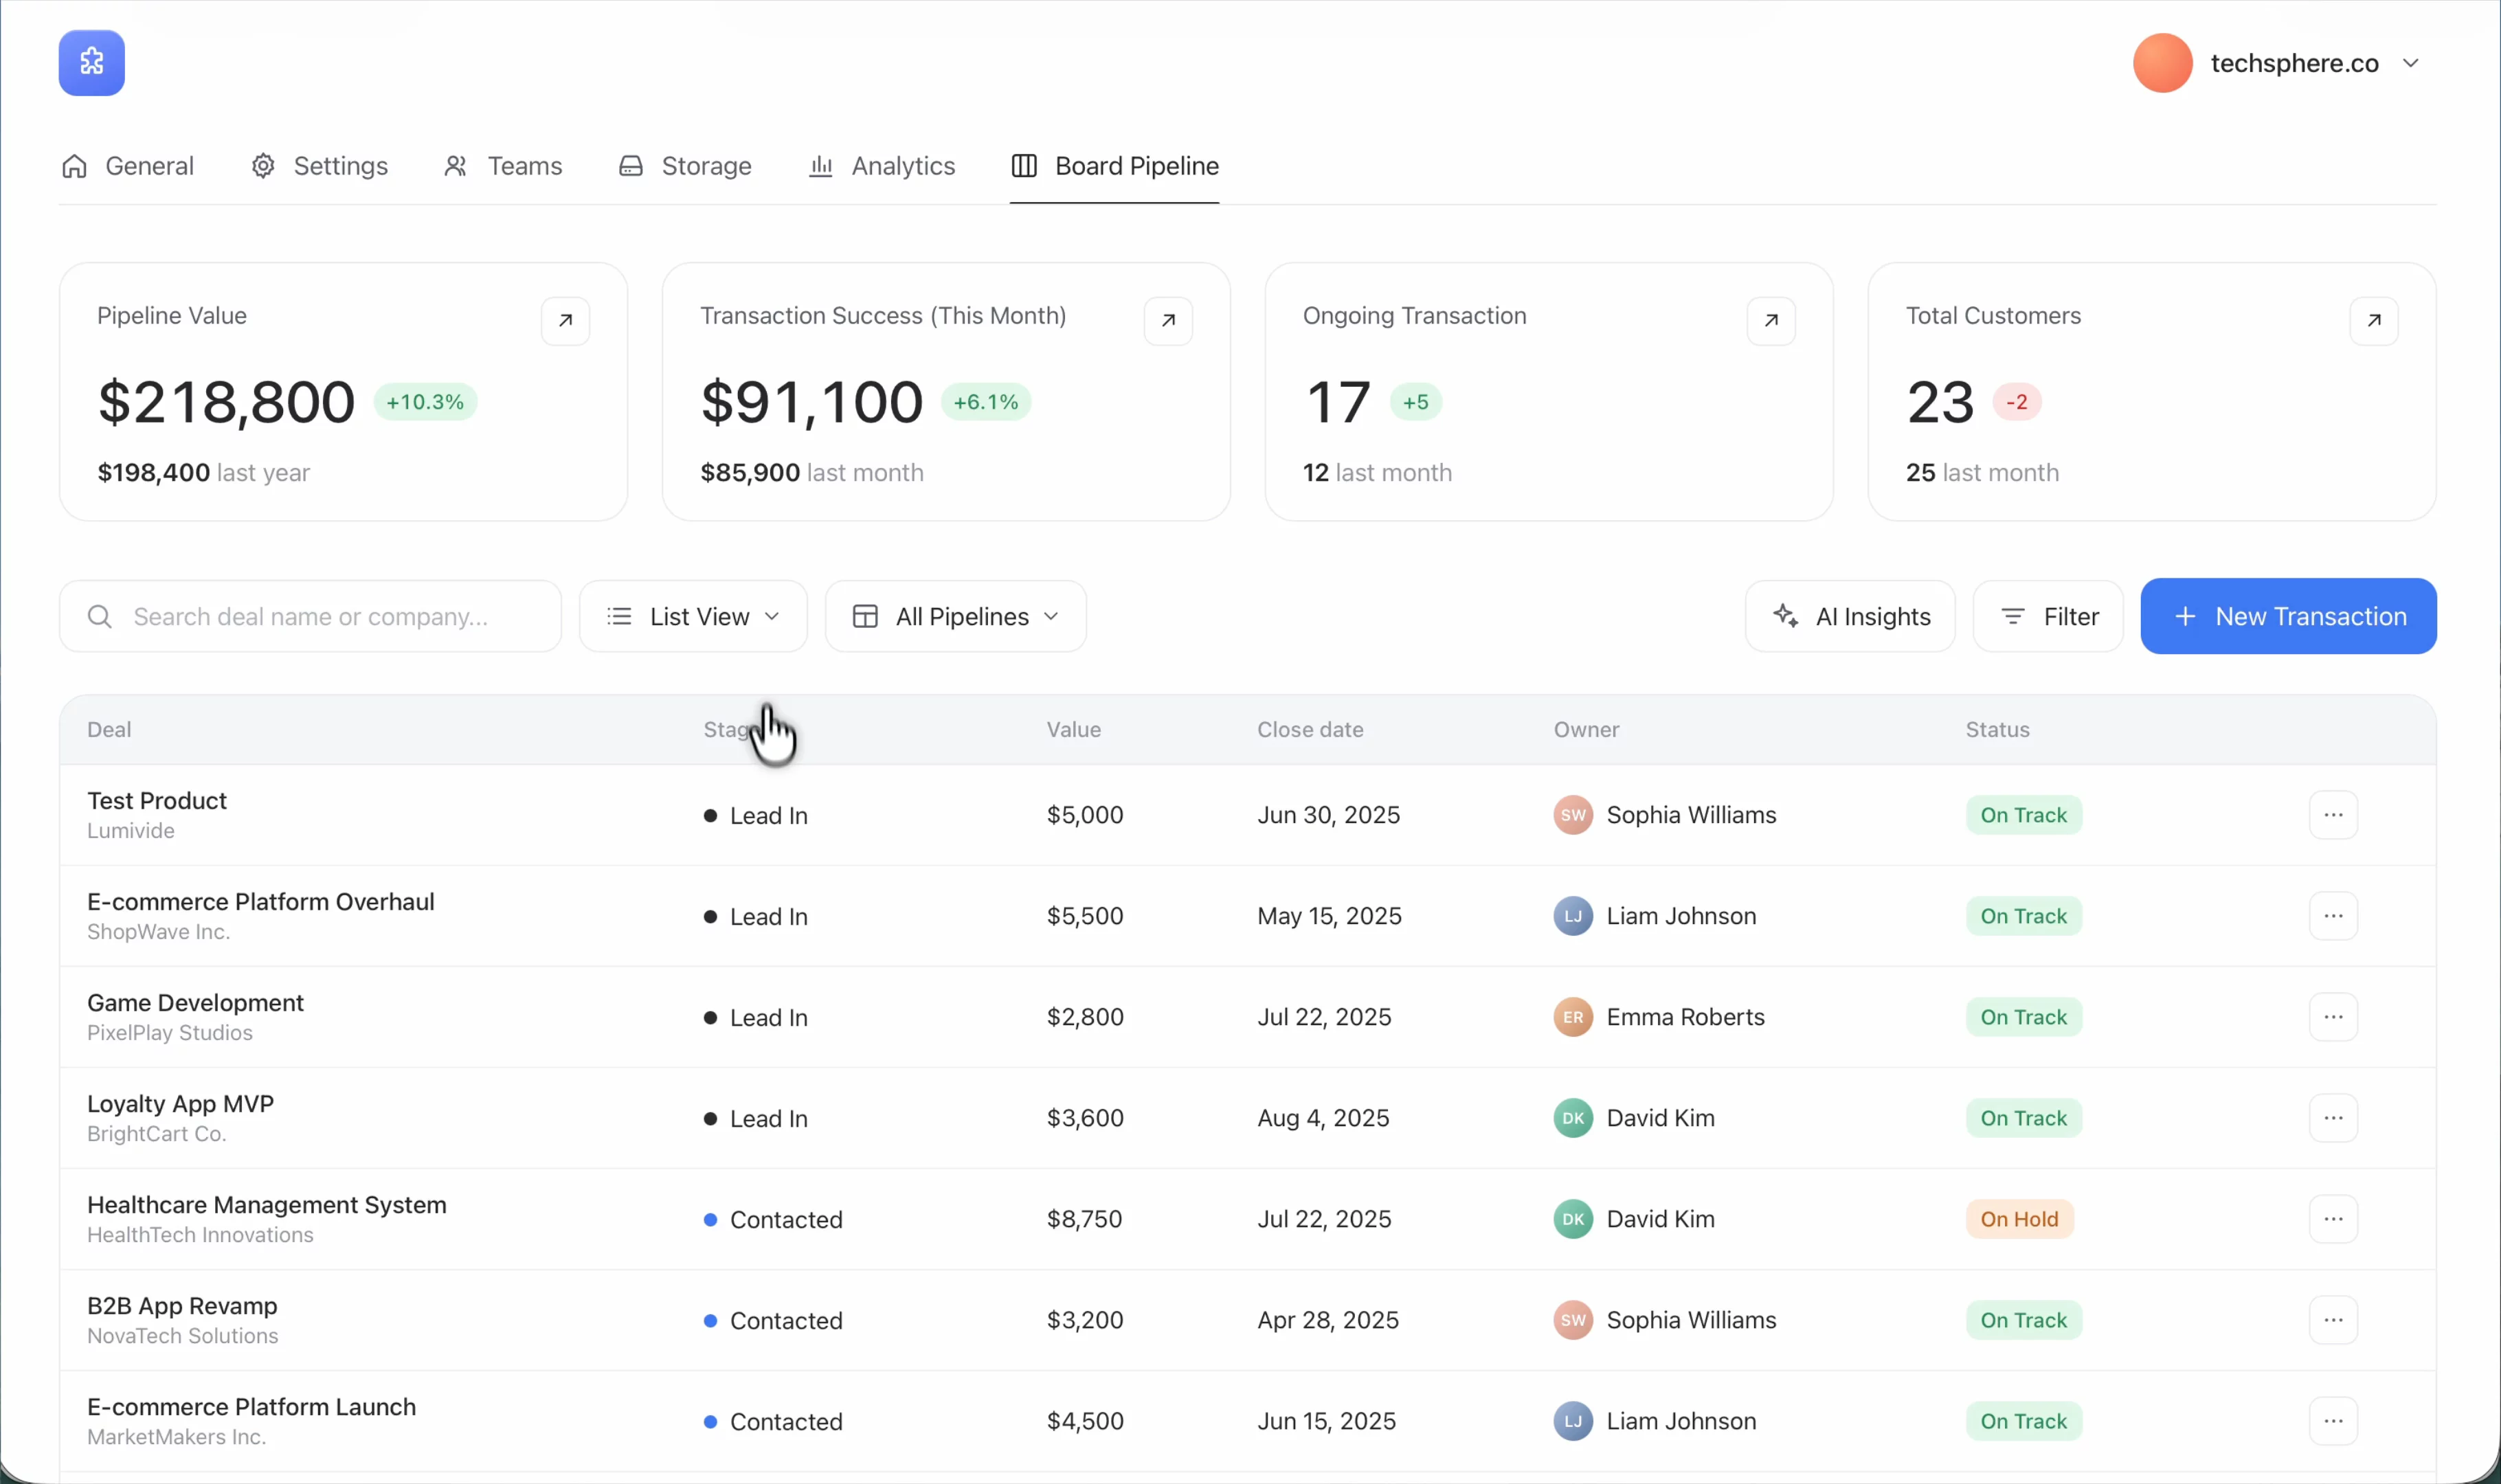Expand the techsphere.co account chevron
Viewport: 2501px width, 1484px height.
click(x=2410, y=63)
